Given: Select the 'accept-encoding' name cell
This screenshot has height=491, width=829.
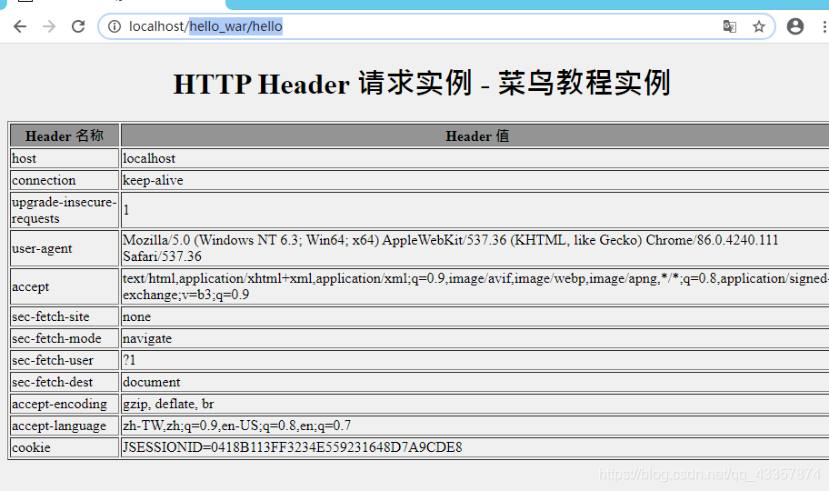Looking at the screenshot, I should click(x=65, y=404).
